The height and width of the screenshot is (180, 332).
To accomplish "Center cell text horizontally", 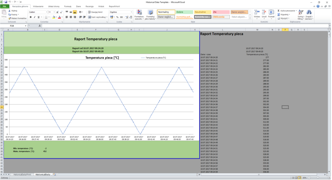I will tap(71, 17).
